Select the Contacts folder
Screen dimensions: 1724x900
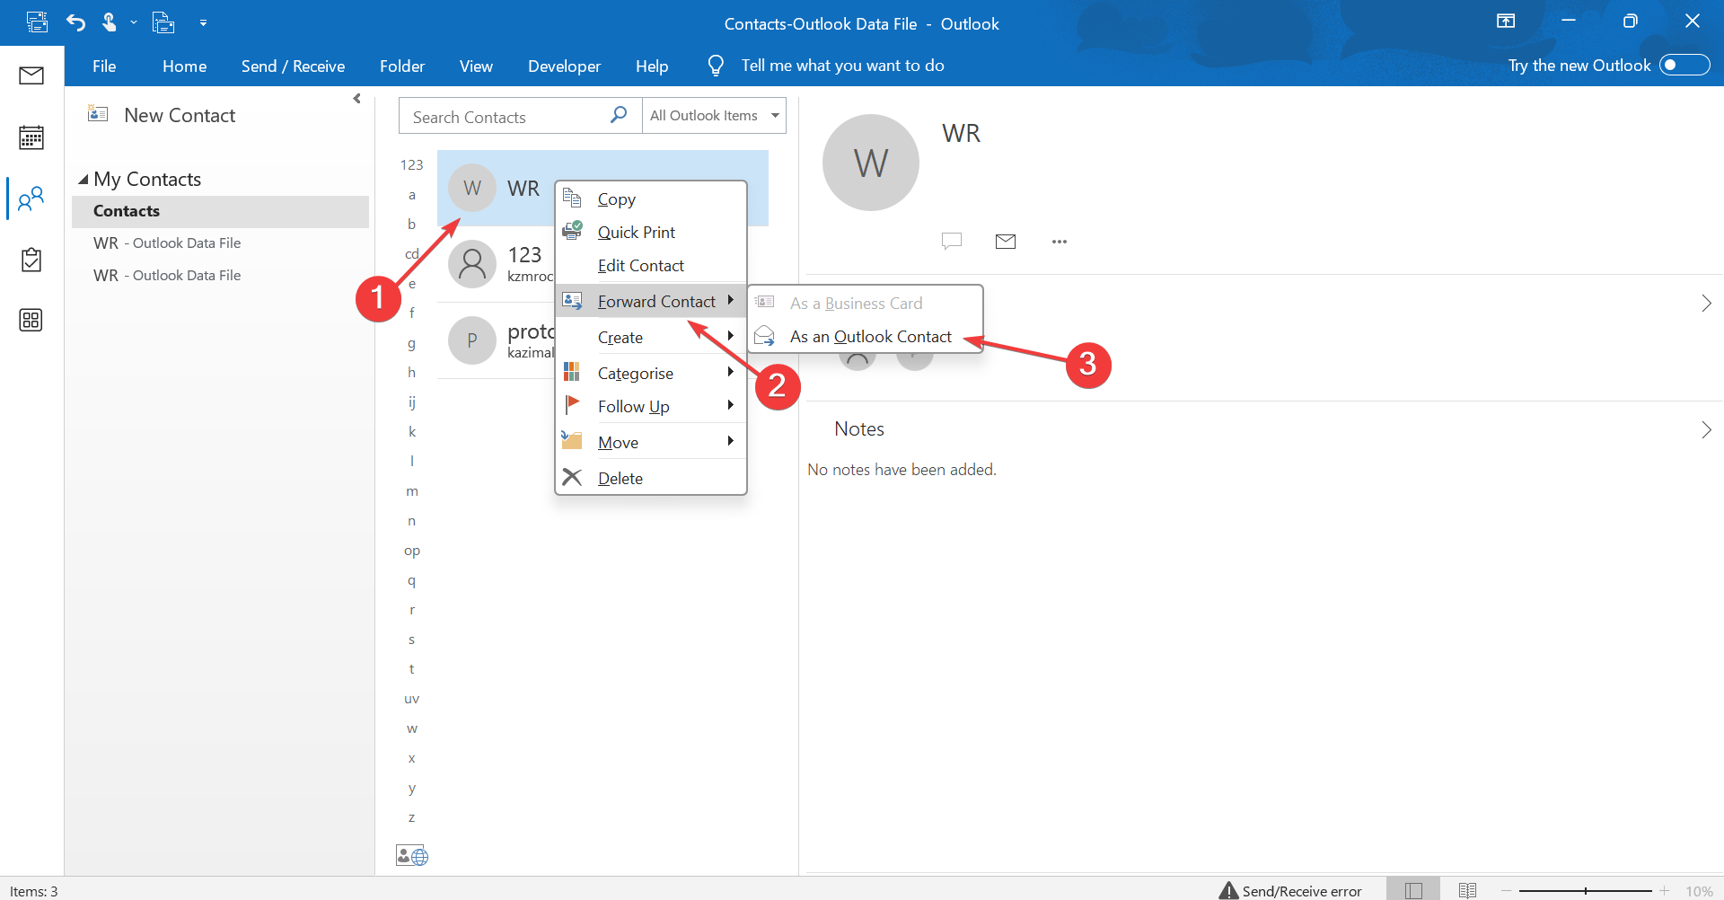220,211
